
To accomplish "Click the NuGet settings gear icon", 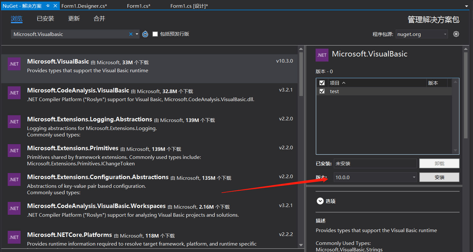I will point(456,34).
